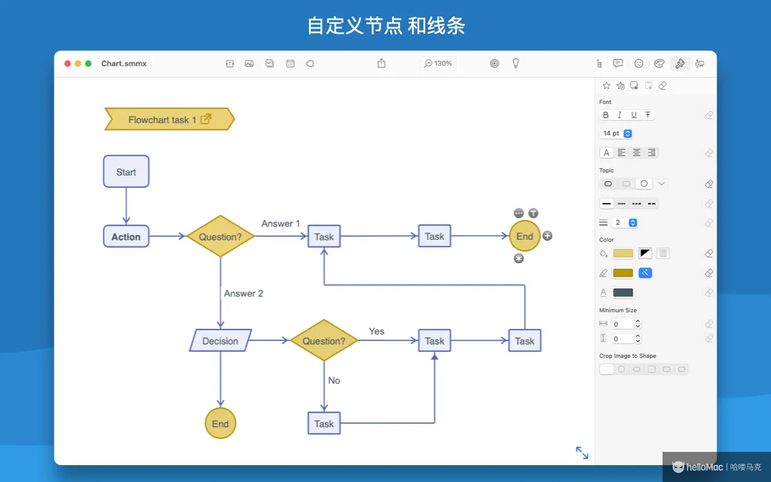This screenshot has height=482, width=771.
Task: Select the Decision parallelogram node
Action: tap(220, 340)
